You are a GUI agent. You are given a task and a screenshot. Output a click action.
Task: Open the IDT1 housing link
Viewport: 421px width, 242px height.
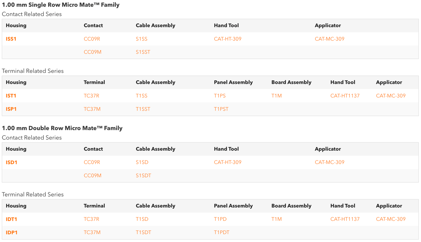(12, 219)
